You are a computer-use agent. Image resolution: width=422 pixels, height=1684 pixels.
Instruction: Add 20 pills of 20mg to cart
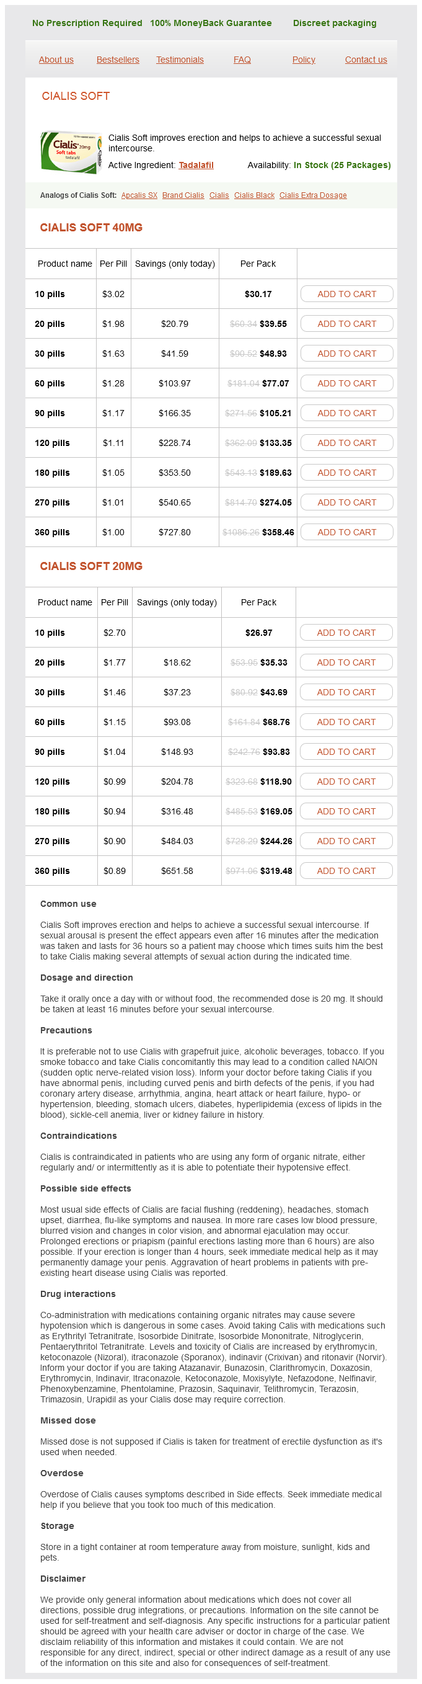pos(346,662)
